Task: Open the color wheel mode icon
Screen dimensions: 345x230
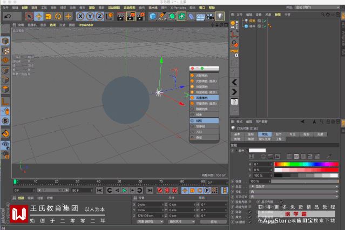Action: click(x=263, y=156)
